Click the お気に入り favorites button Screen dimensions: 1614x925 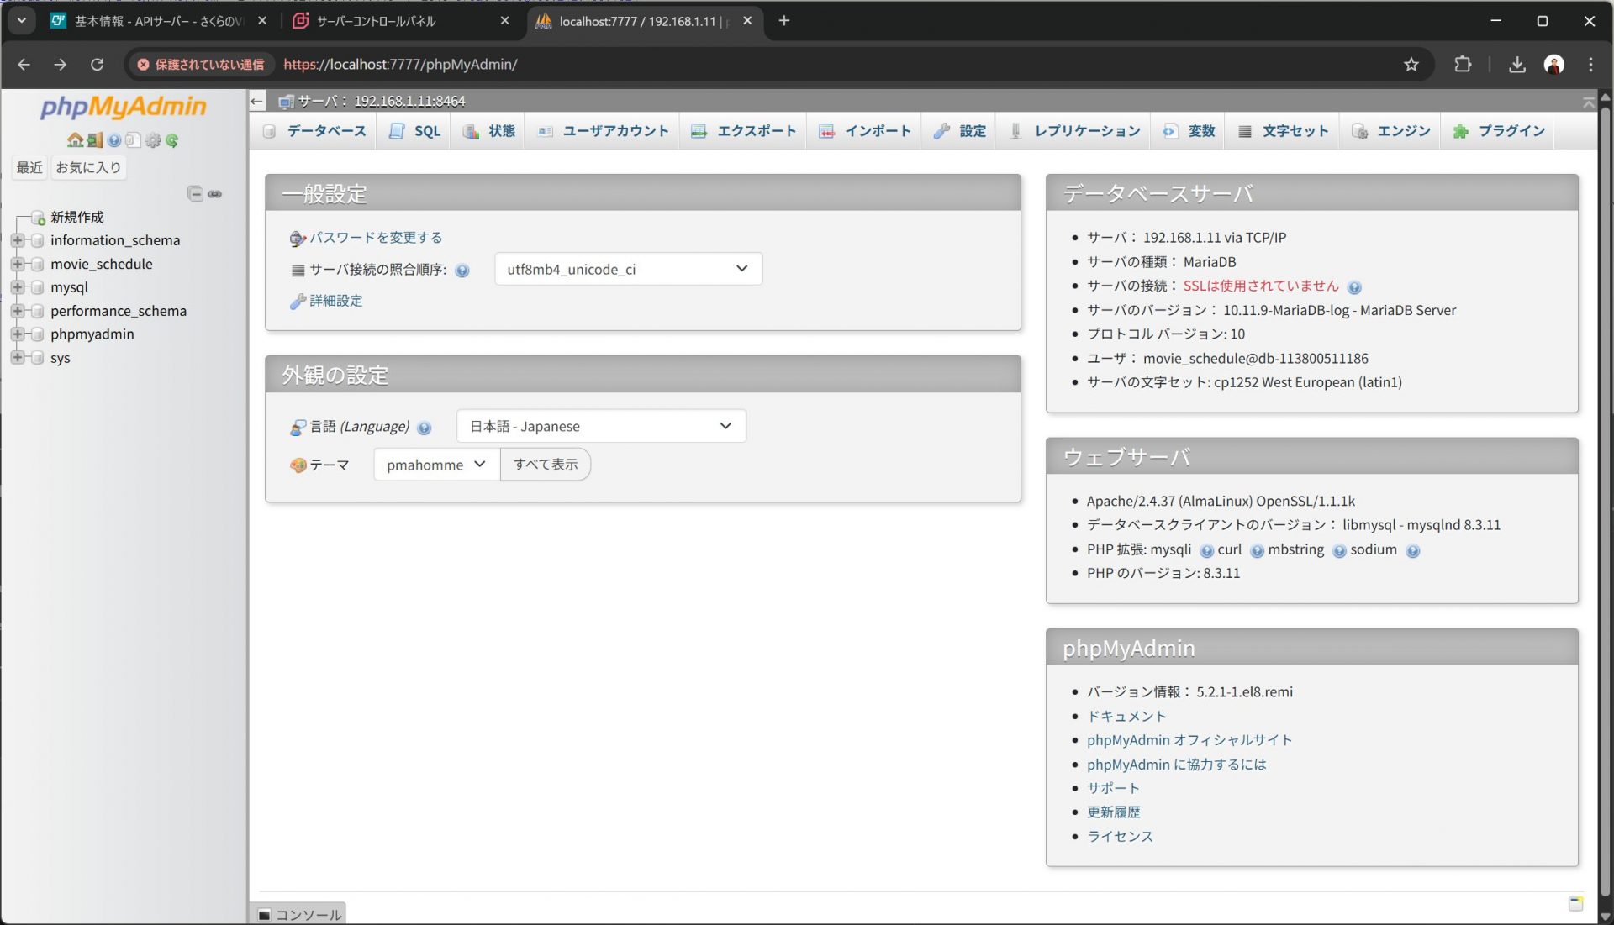(x=88, y=167)
